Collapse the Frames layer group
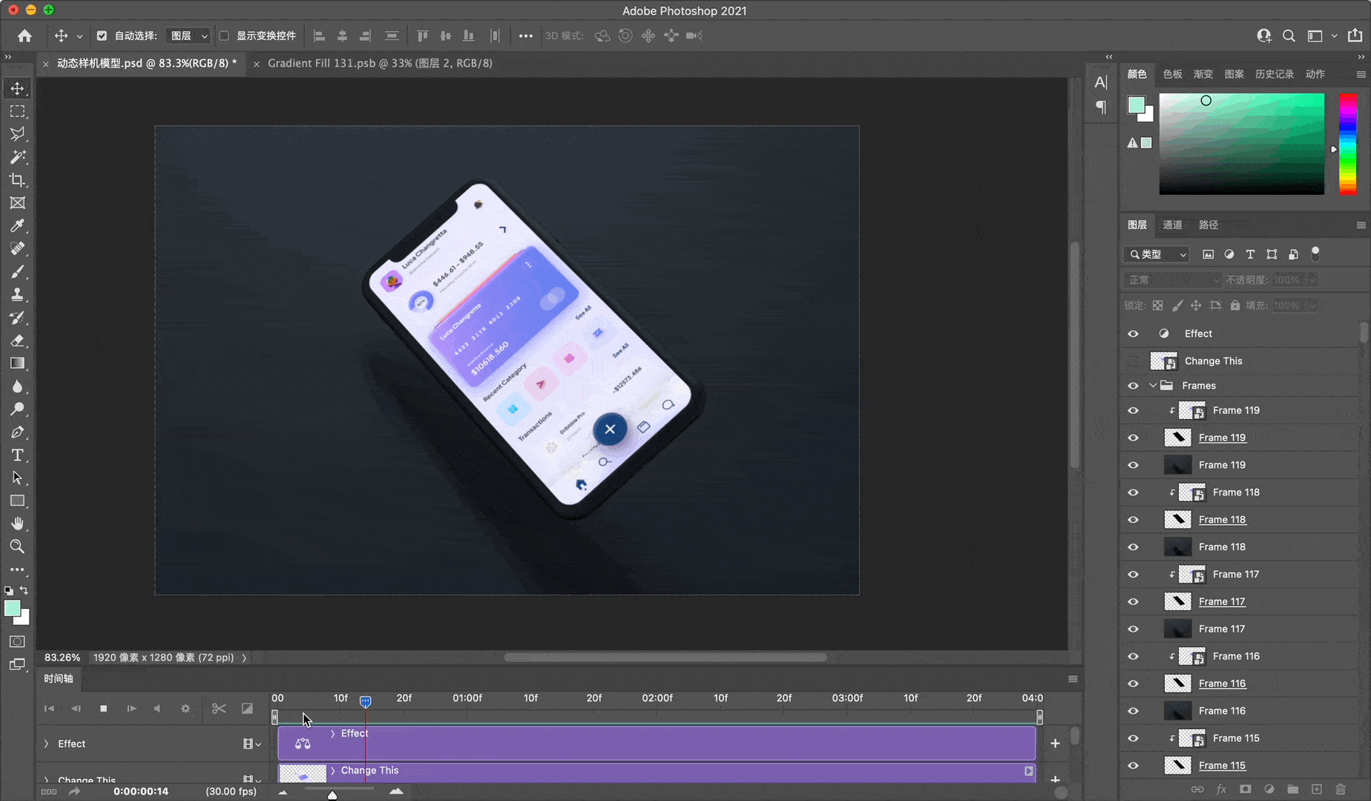The width and height of the screenshot is (1371, 801). tap(1153, 386)
